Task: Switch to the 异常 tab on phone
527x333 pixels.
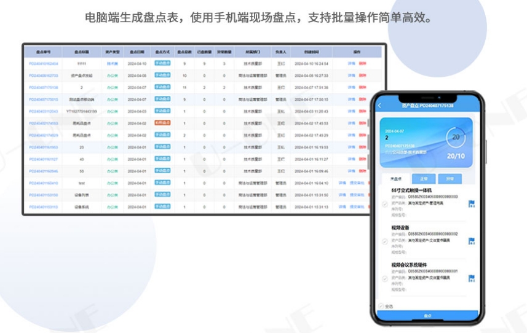Action: tap(450, 179)
